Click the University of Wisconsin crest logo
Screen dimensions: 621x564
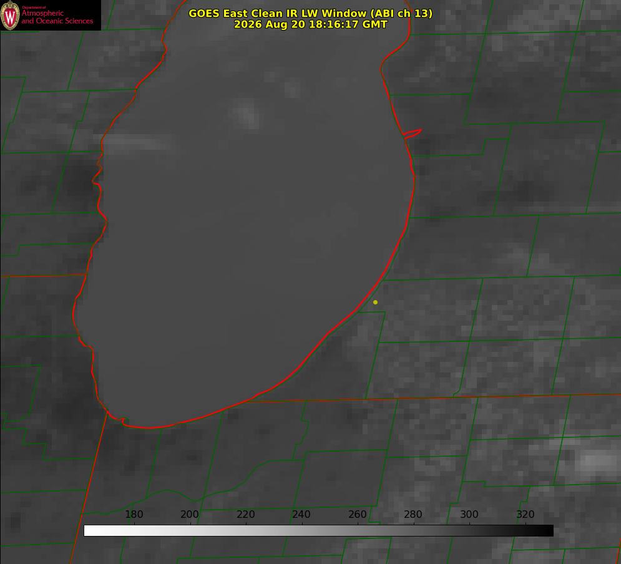[x=10, y=15]
